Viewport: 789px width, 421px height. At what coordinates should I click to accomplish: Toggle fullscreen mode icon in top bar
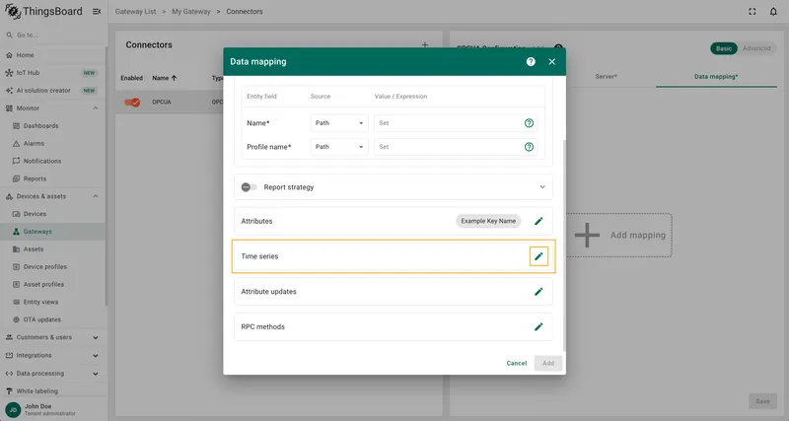753,11
